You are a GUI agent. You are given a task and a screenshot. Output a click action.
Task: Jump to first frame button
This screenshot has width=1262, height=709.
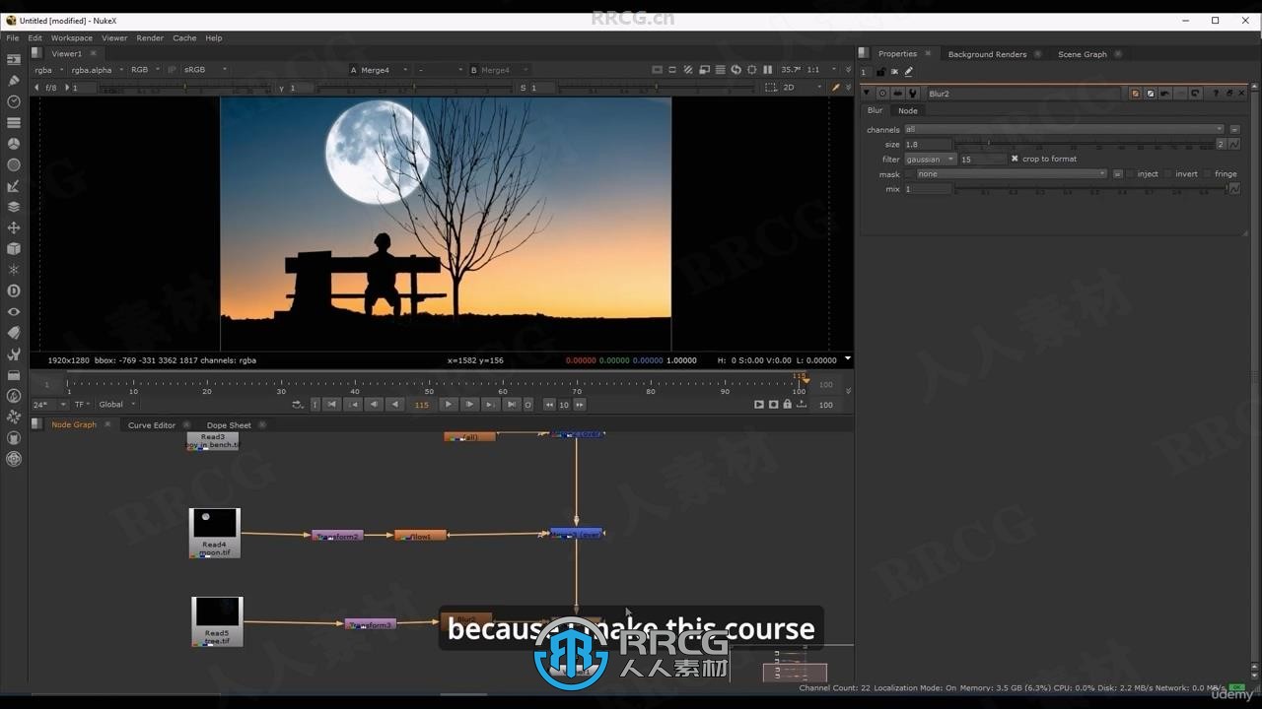click(332, 405)
